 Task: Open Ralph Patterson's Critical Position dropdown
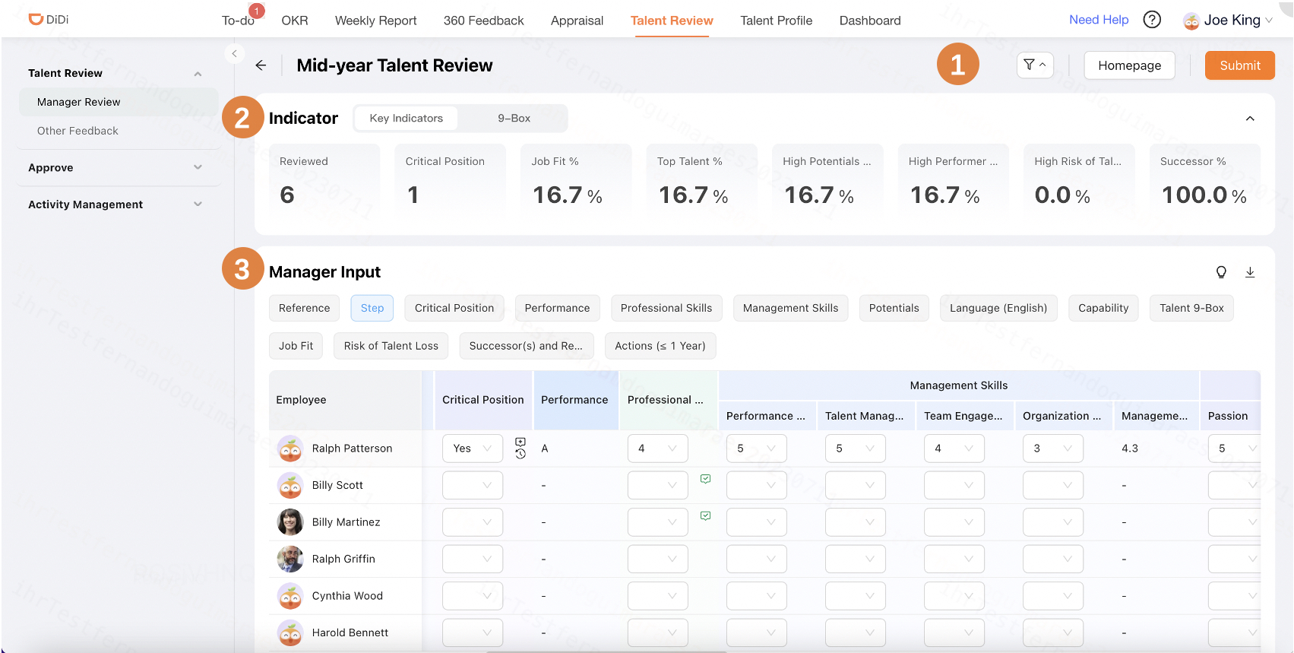(x=472, y=449)
